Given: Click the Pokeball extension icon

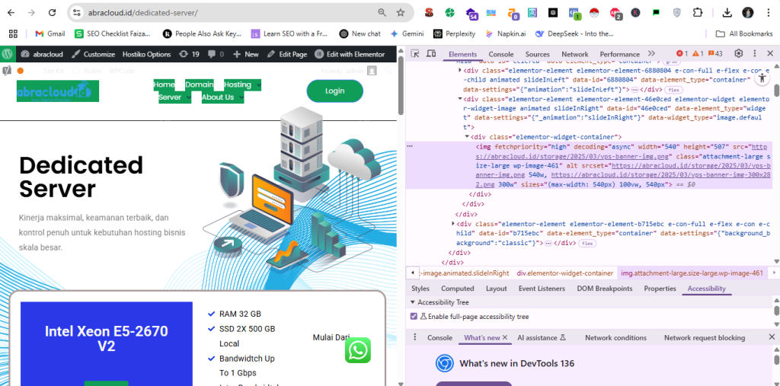Looking at the screenshot, I should (594, 13).
